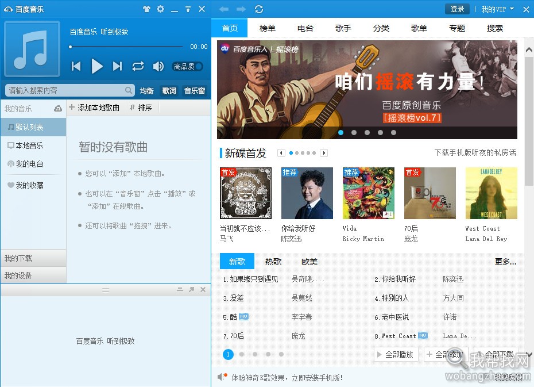Close the lyrics panel
This screenshot has height=387, width=534.
[203, 289]
